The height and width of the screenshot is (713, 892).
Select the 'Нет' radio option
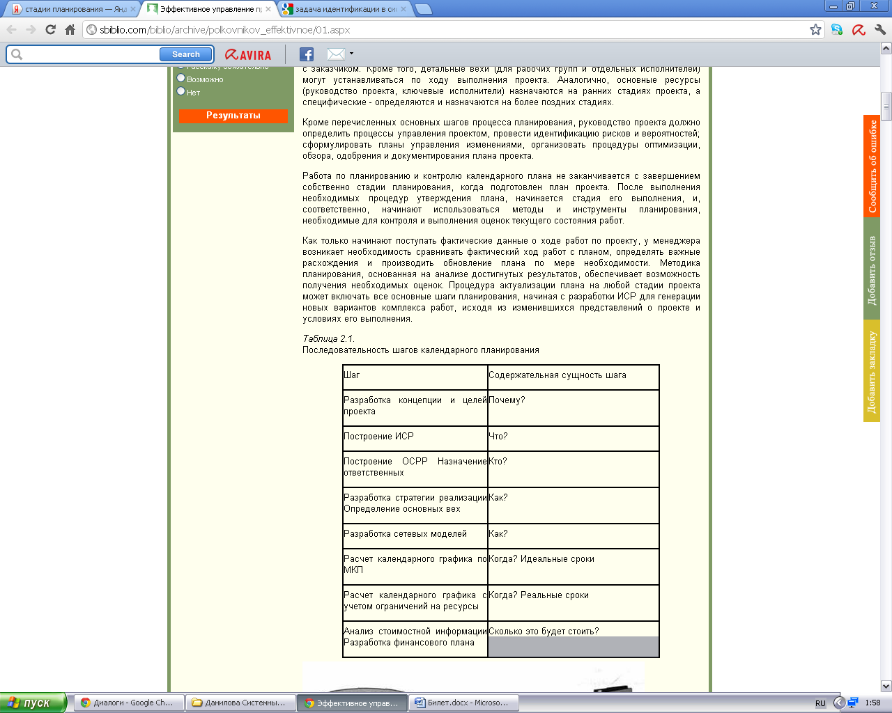(x=181, y=91)
